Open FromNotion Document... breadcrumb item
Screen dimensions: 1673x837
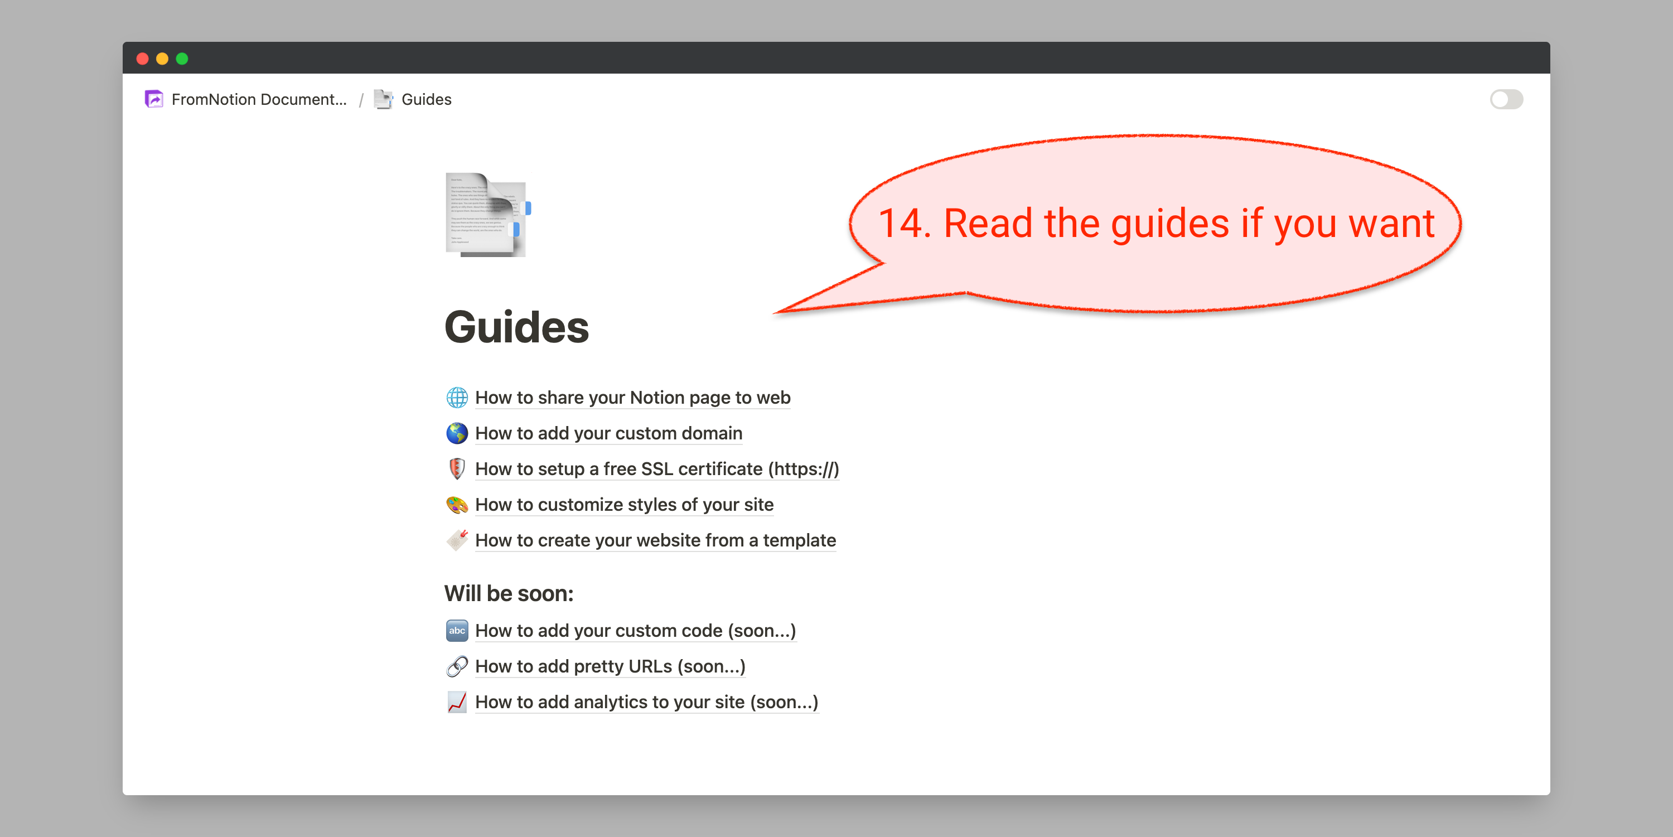[x=259, y=99]
